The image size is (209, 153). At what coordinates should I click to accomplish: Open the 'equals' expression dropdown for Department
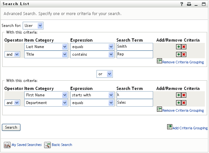92,103
